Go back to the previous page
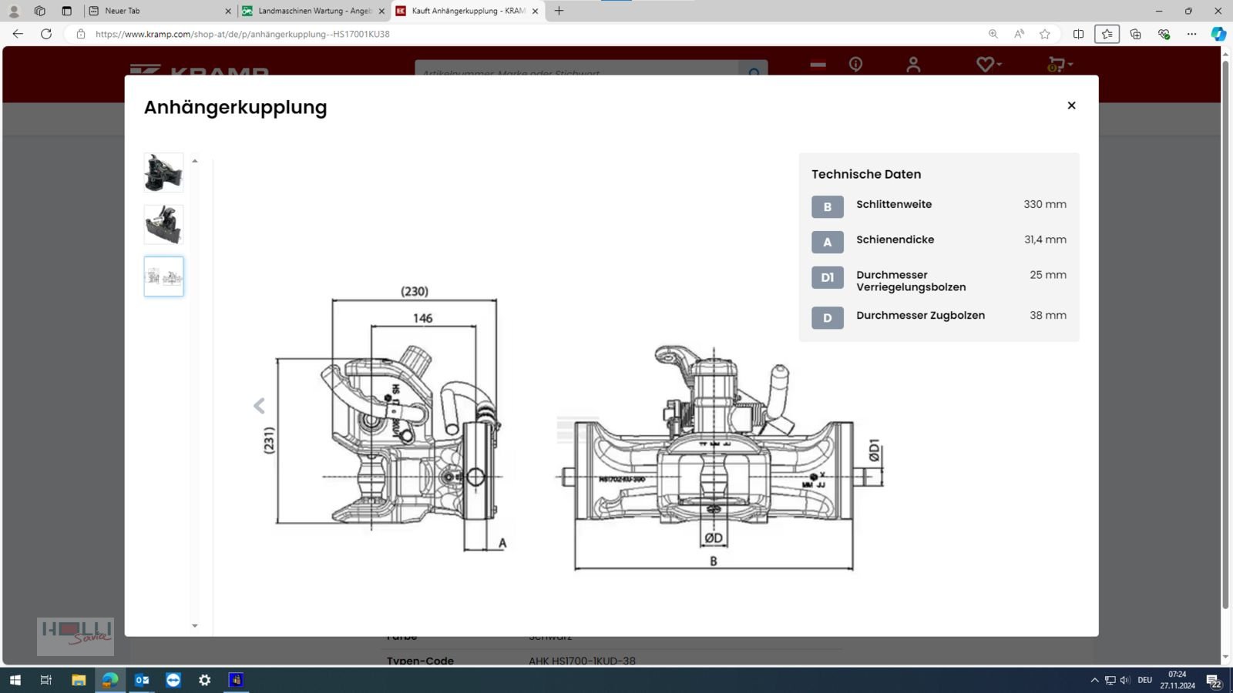Viewport: 1233px width, 693px height. pyautogui.click(x=18, y=34)
